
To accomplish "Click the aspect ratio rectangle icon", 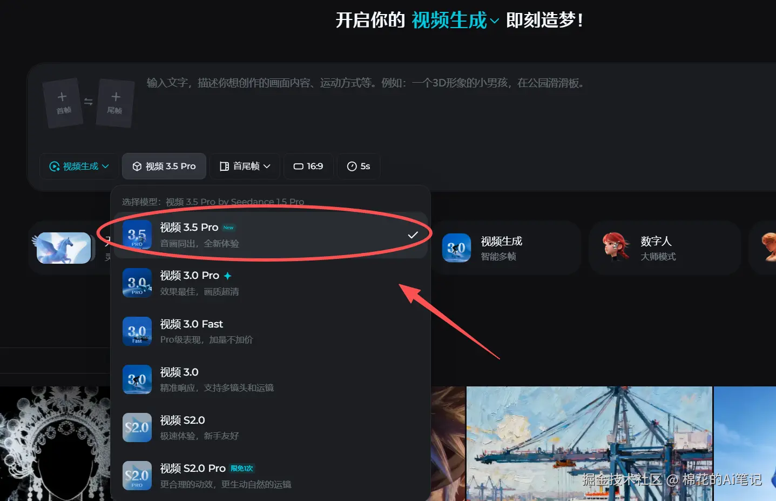I will tap(298, 166).
